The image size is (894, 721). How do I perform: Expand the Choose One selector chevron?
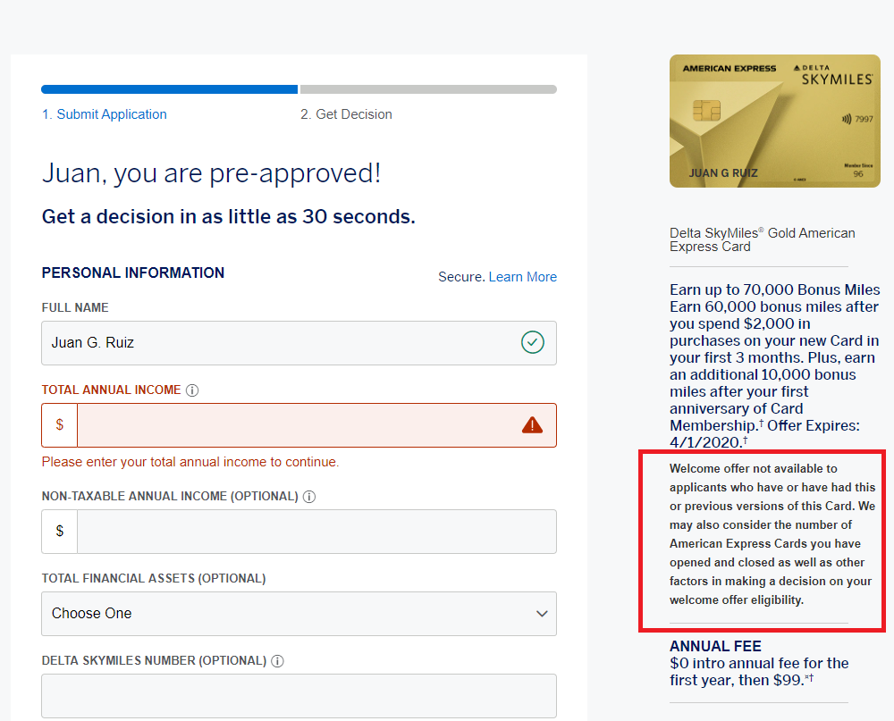click(x=542, y=614)
